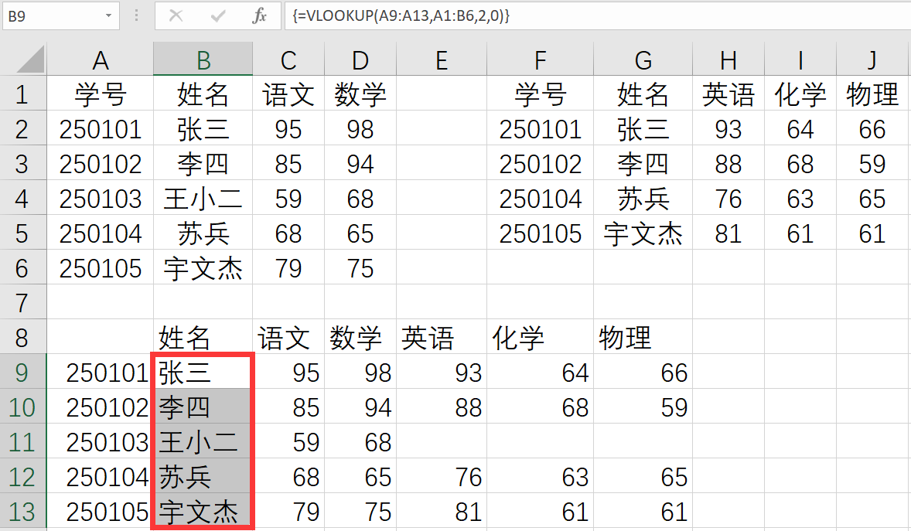Click the Select All corner triangle
This screenshot has width=911, height=531.
(x=31, y=60)
